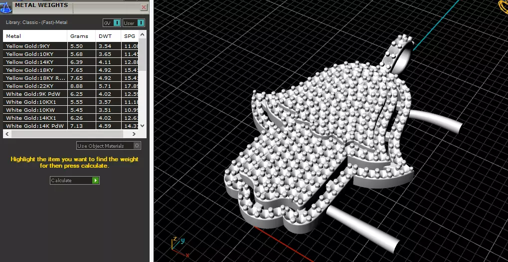508x262 pixels.
Task: Click the 6.39 grams value
Action: [x=76, y=62]
